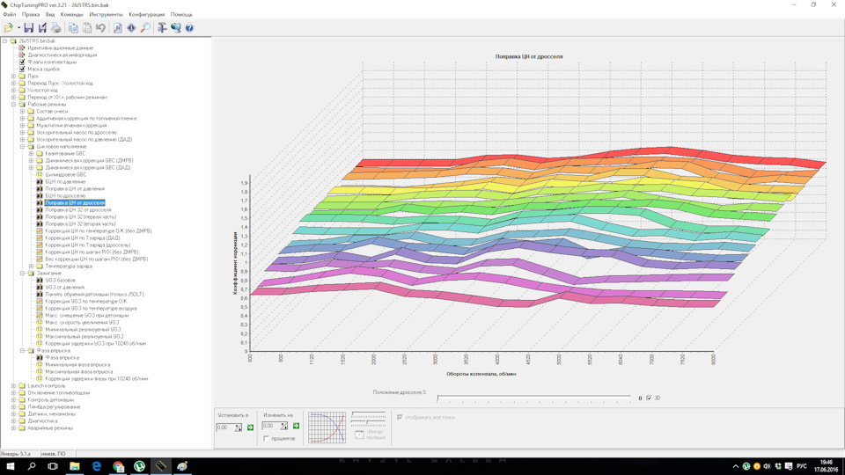Click the Print toolbar icon
The height and width of the screenshot is (475, 845).
click(55, 28)
